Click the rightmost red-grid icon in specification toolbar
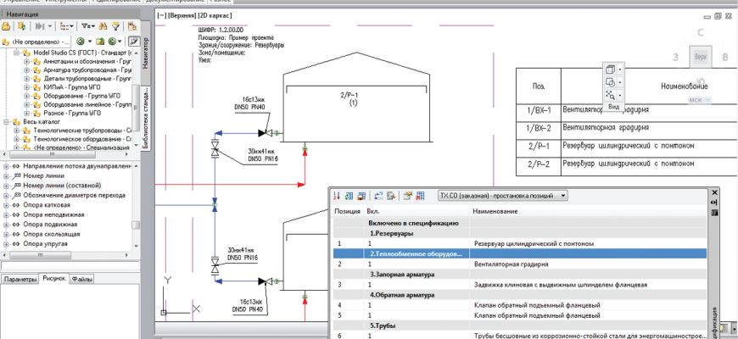 (x=419, y=196)
